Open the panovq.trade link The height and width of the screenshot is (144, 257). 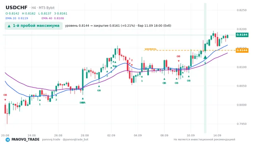[51, 140]
